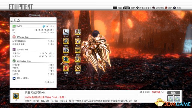Click the 換頁 label in the top bar
192x108 pixels.
120,8
